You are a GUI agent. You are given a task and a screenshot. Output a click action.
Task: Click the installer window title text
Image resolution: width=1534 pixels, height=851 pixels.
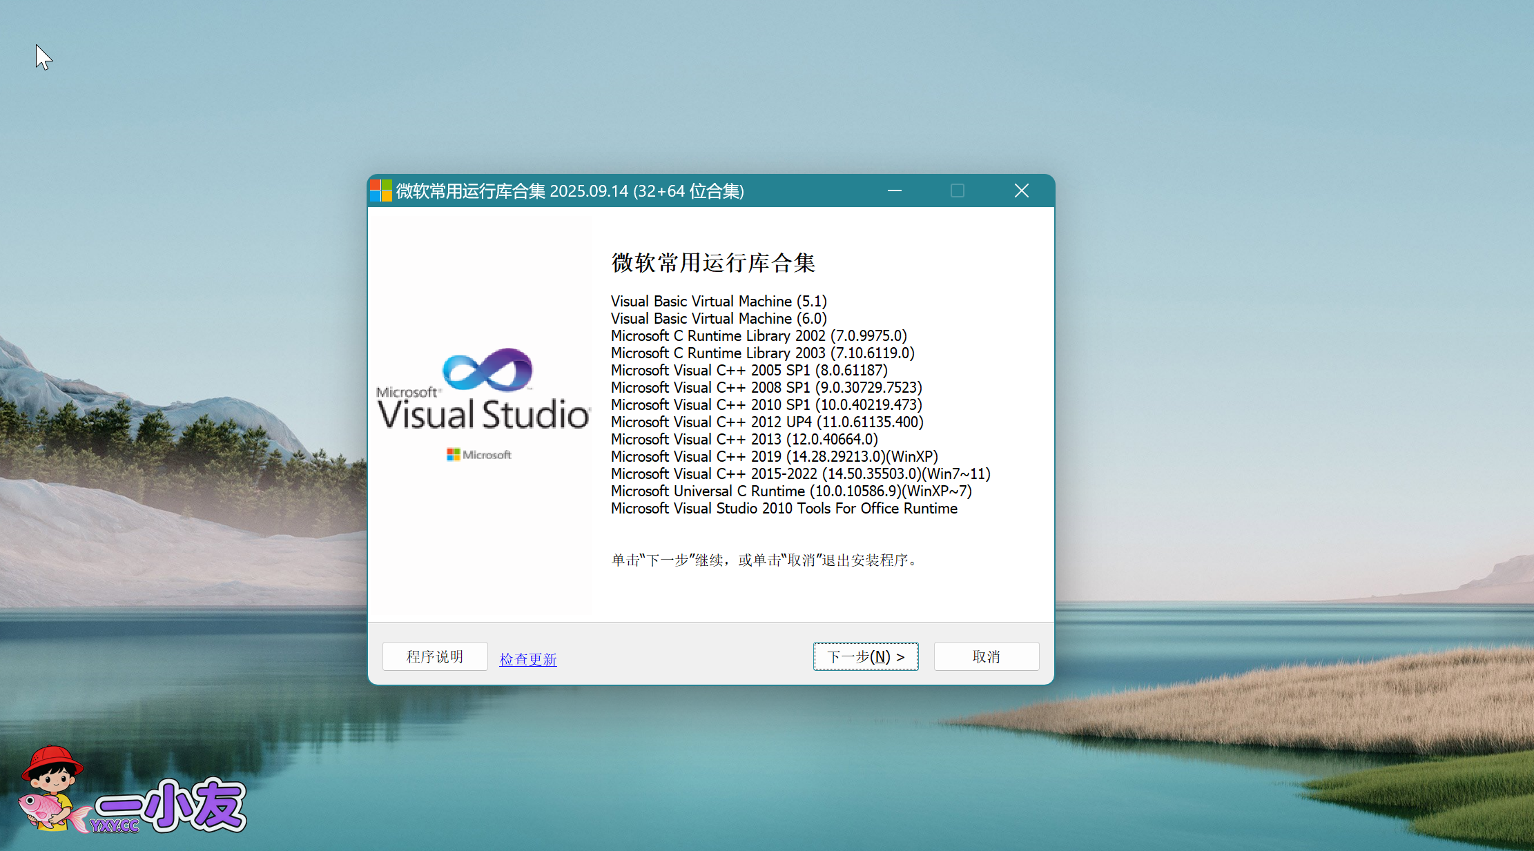click(570, 191)
